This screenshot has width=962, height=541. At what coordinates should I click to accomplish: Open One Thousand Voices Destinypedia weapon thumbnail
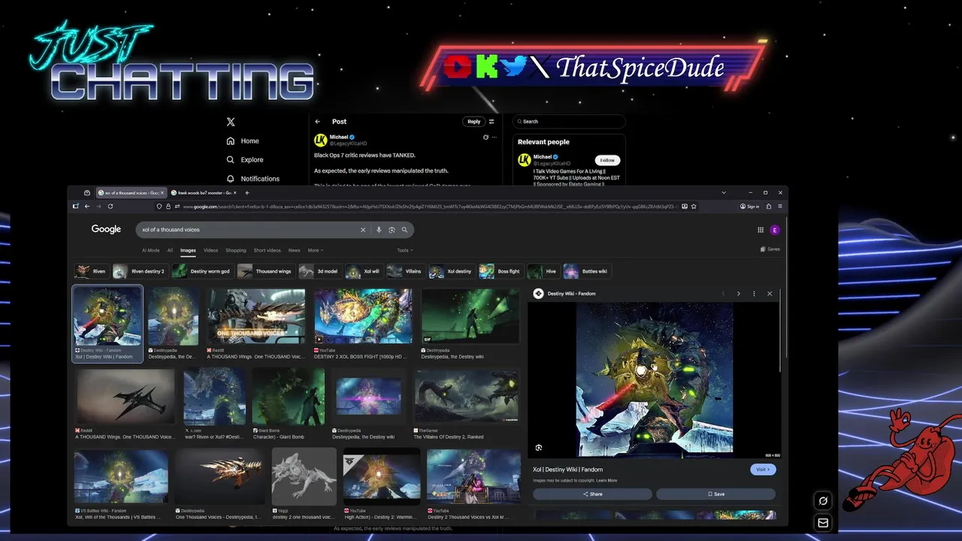[x=220, y=477]
